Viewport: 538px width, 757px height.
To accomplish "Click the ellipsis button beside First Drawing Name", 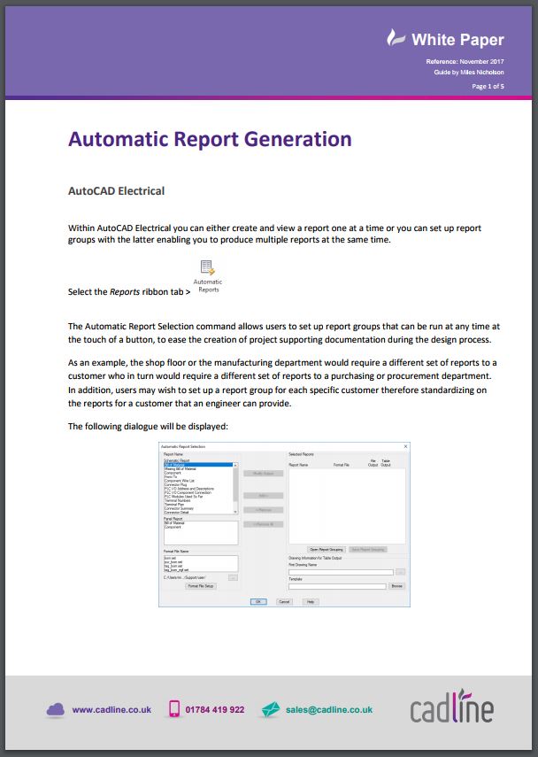I will [401, 572].
